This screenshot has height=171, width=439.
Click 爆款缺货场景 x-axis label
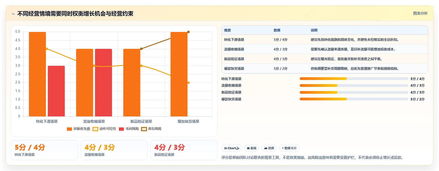[188, 121]
